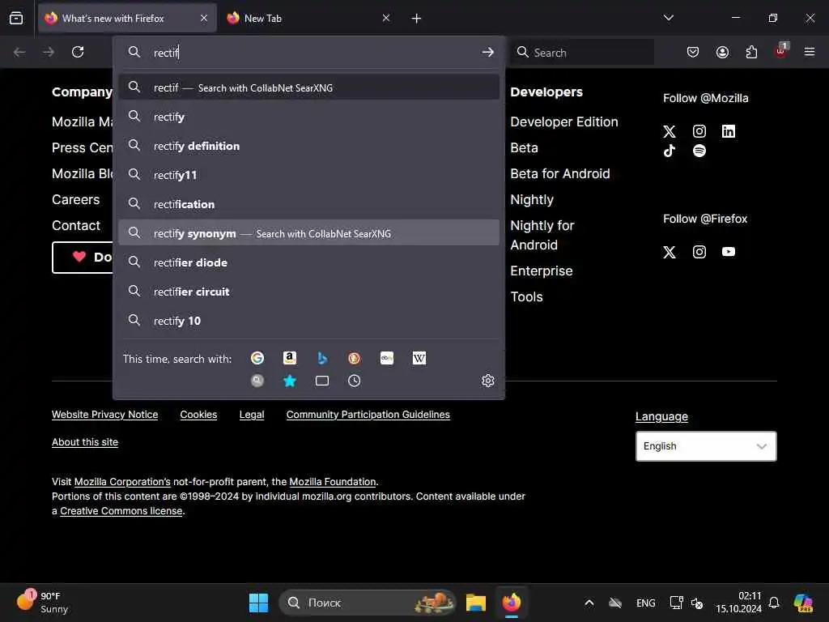This screenshot has width=829, height=622.
Task: Open the Mozilla Foundation link
Action: tap(333, 481)
